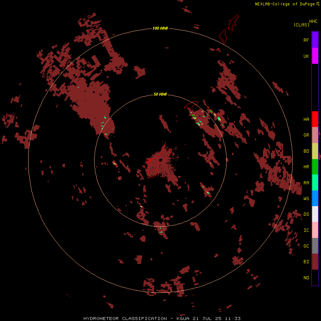Click the 100 NMI range ring label
This screenshot has height=321, width=321.
pos(160,28)
